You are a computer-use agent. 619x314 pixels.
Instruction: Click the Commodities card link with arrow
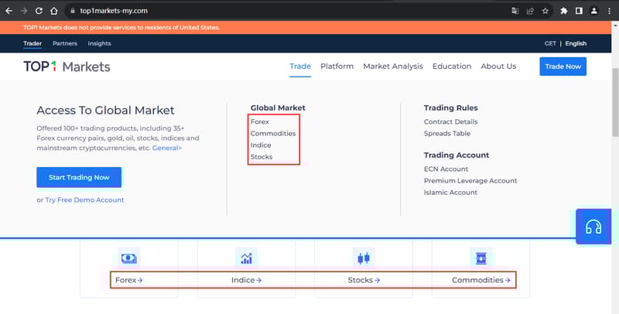point(481,280)
